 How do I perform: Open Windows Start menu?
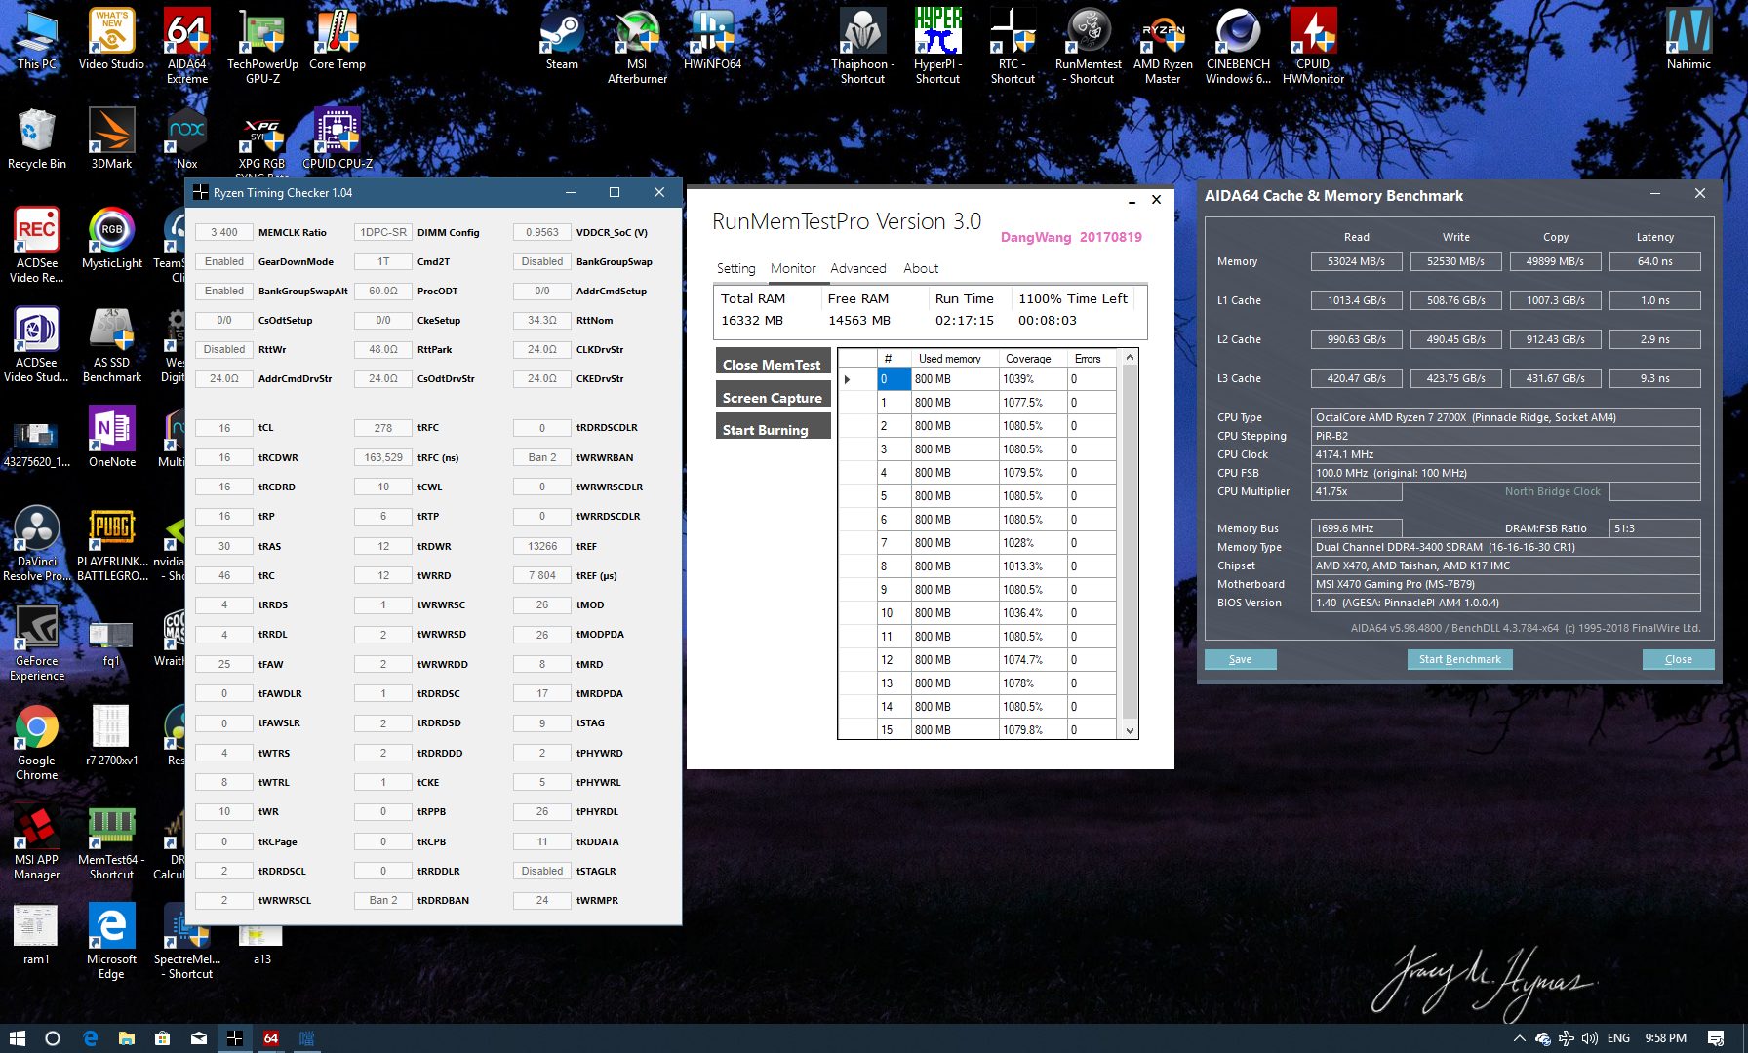click(17, 1038)
